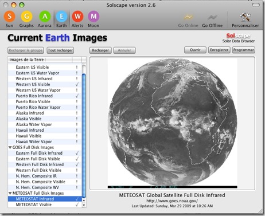Click the list scroll down arrow
The height and width of the screenshot is (216, 265).
(x=84, y=205)
